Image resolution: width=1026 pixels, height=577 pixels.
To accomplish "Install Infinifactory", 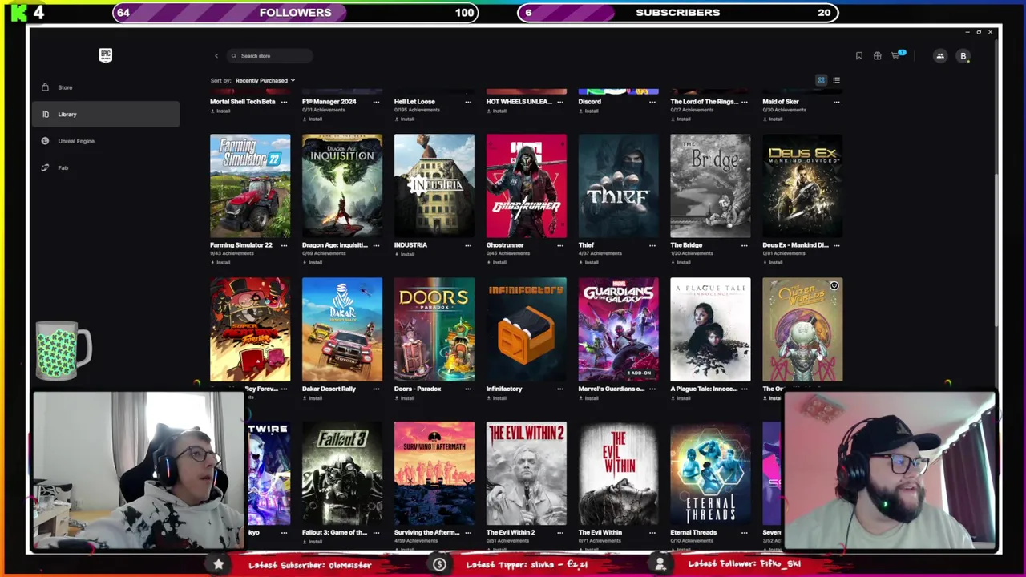I will [x=496, y=397].
